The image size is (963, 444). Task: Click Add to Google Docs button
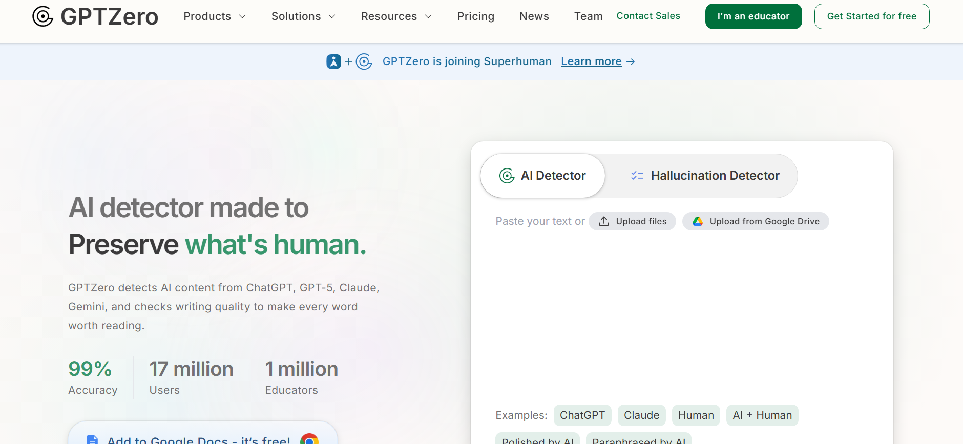203,433
